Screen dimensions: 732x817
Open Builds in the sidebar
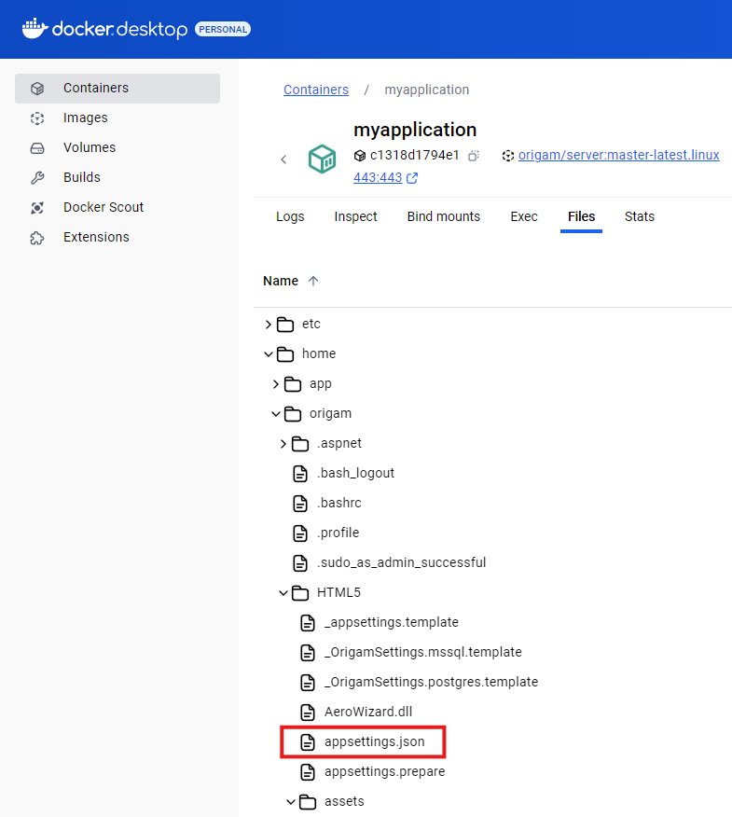click(x=117, y=177)
